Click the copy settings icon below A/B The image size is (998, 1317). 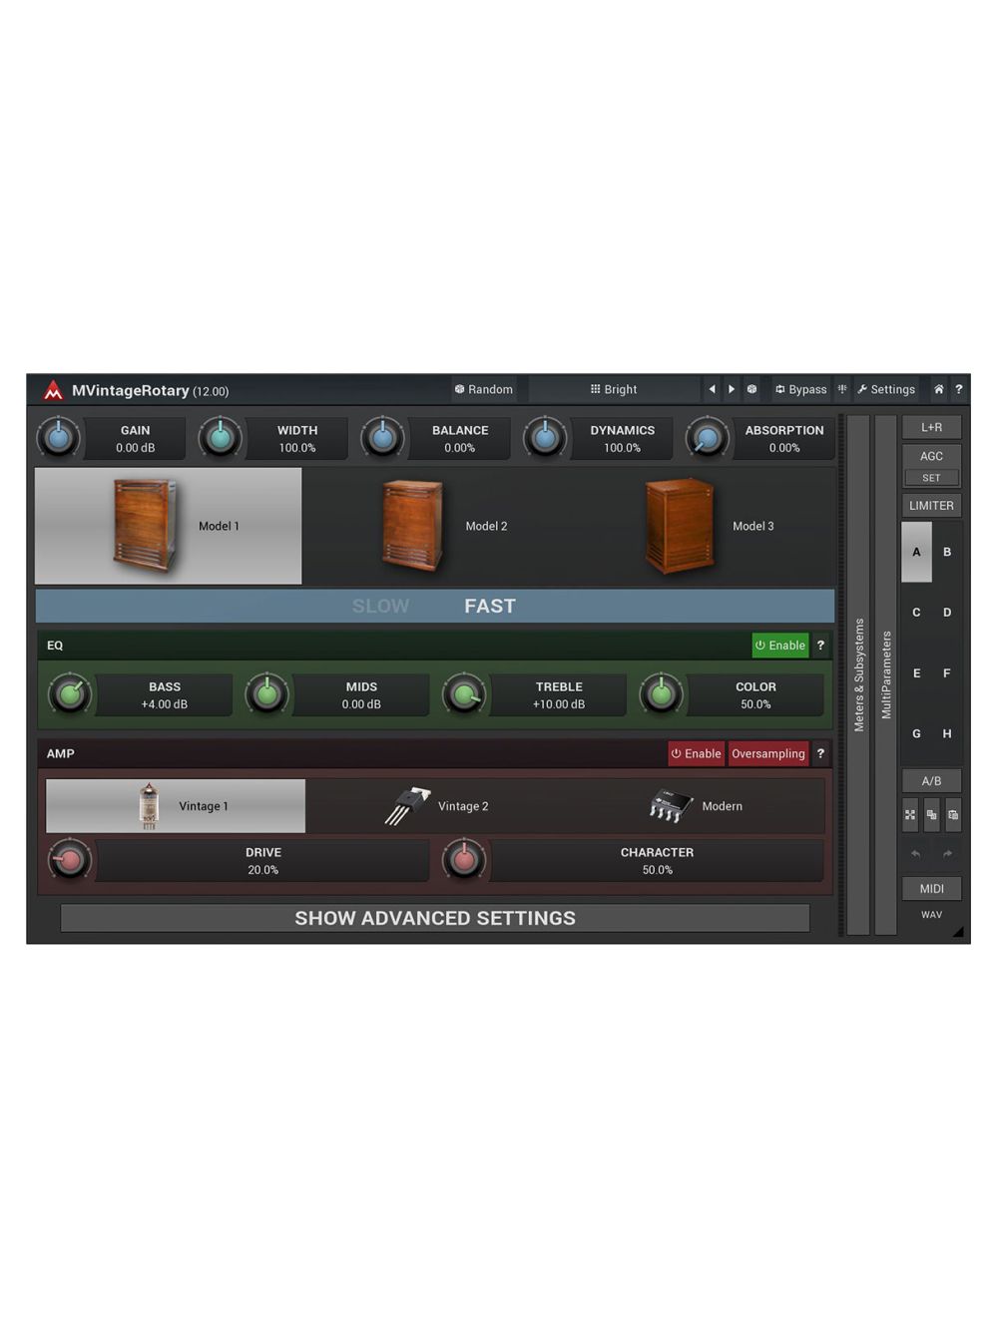[x=931, y=815]
